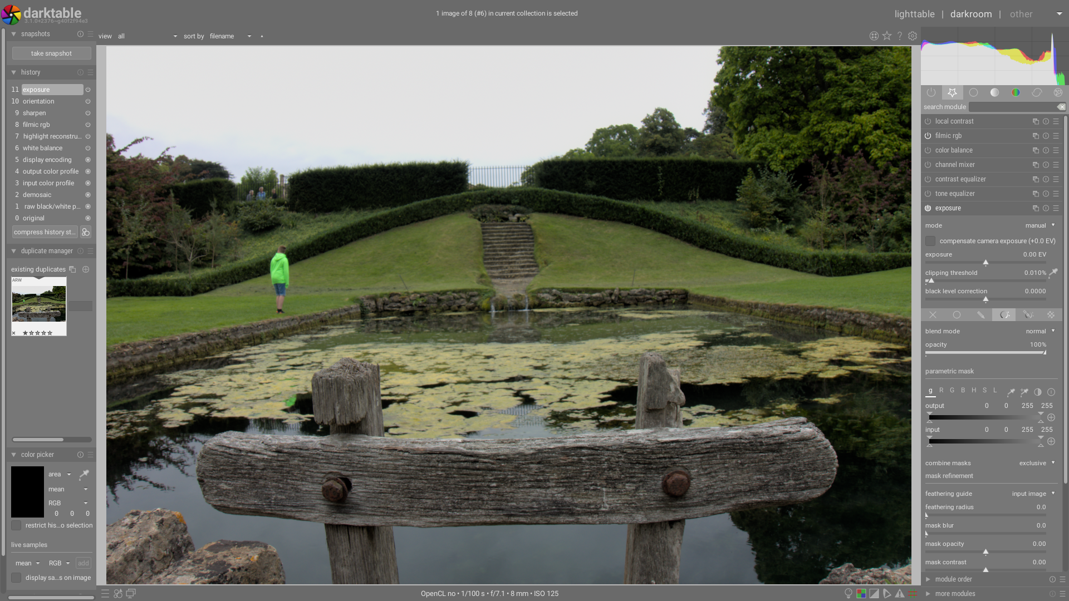Screen dimensions: 1069x601
Task: Open the global preferences gear
Action: click(913, 36)
